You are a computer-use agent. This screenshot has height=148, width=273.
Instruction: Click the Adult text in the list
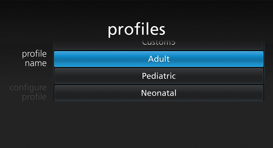[x=159, y=59]
